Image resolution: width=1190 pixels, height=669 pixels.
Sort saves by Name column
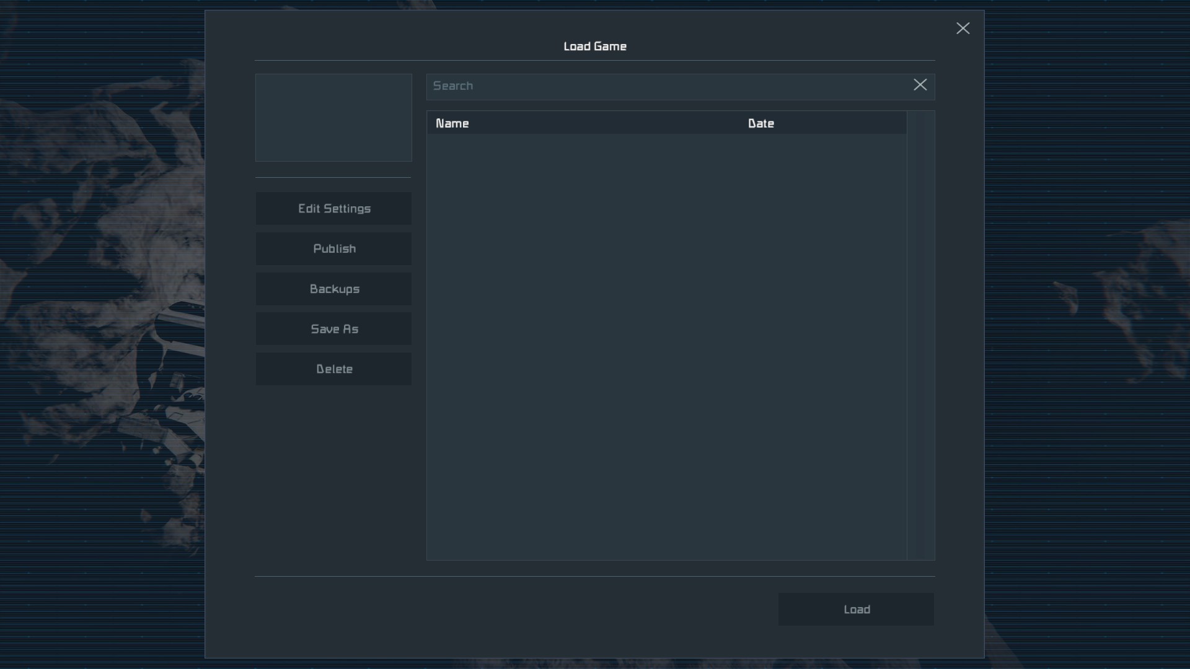point(452,123)
